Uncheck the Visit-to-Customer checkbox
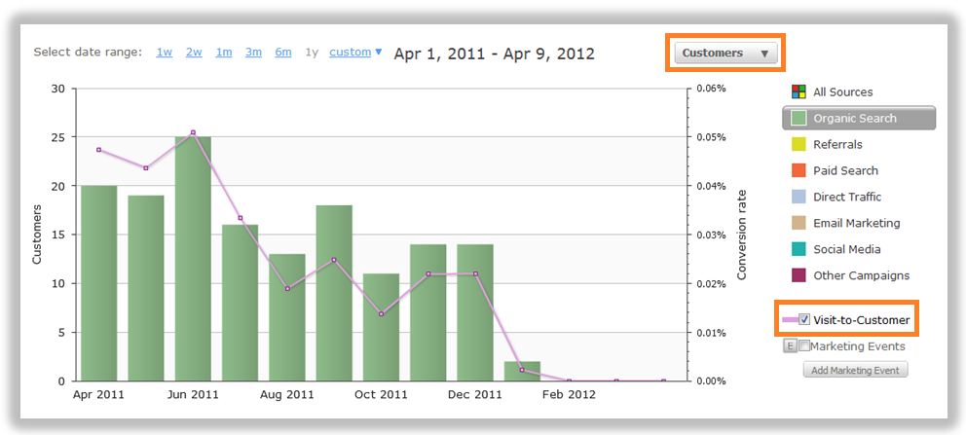The width and height of the screenshot is (966, 435). point(804,319)
